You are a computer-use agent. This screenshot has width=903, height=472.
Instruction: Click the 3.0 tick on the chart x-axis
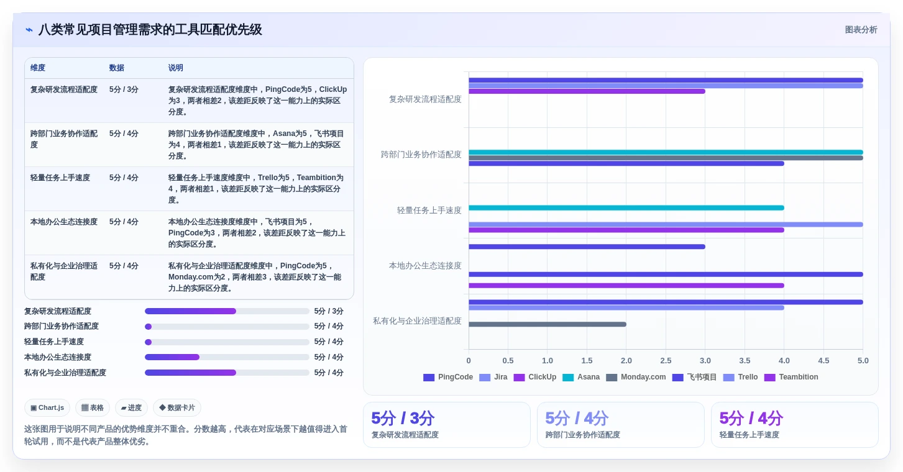[705, 361]
